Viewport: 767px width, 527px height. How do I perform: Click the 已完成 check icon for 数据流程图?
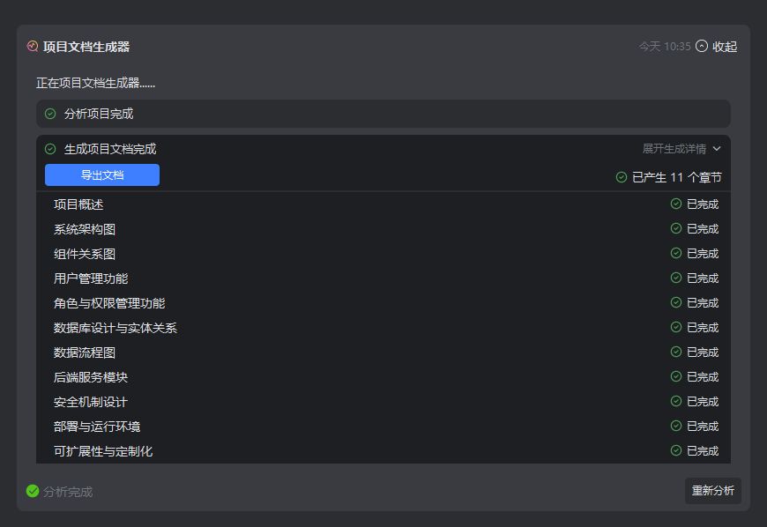click(x=676, y=352)
